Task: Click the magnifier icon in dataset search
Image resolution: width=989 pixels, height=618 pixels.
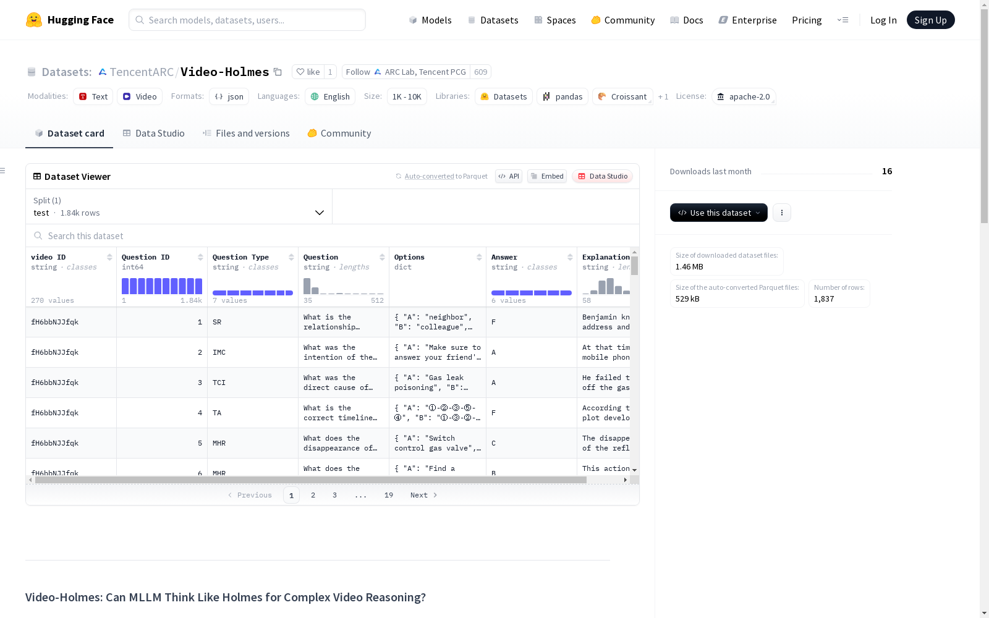Action: coord(38,235)
